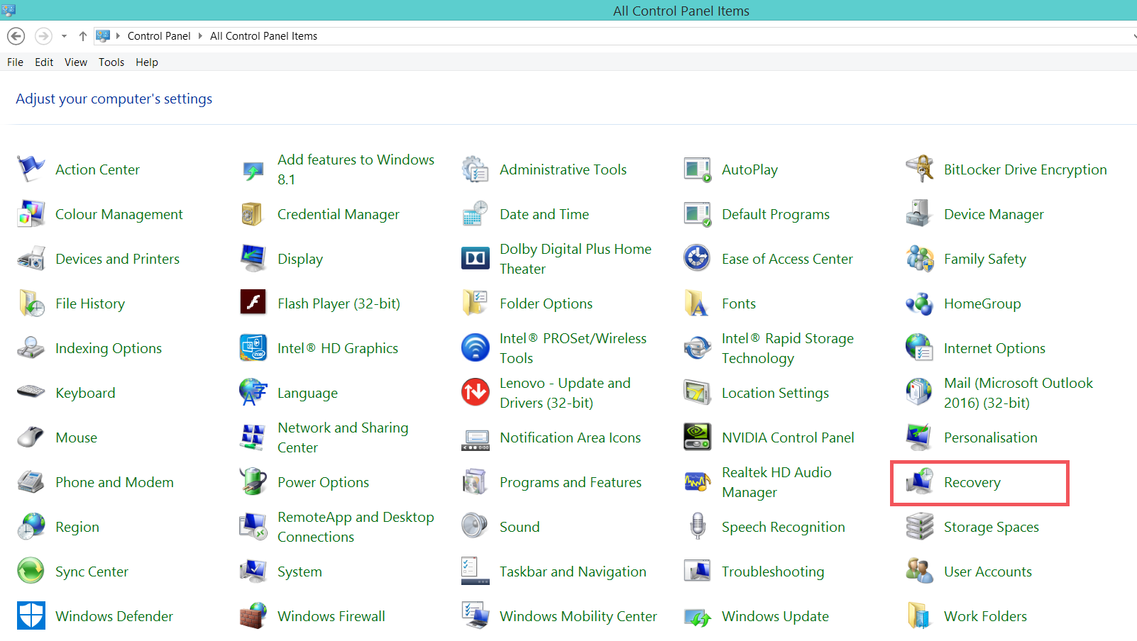Expand the arrow before Control Panel breadcrumb
1137x641 pixels.
pyautogui.click(x=119, y=36)
